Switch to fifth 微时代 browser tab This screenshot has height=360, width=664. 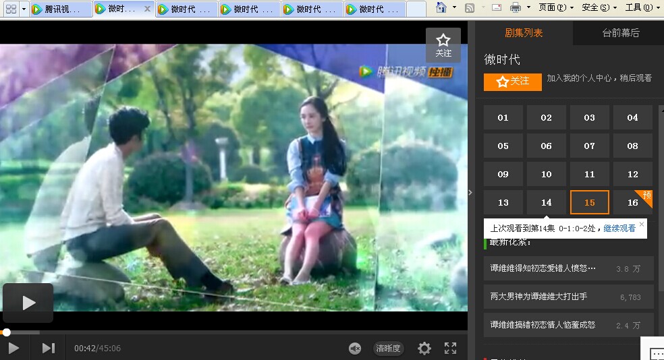pos(312,9)
